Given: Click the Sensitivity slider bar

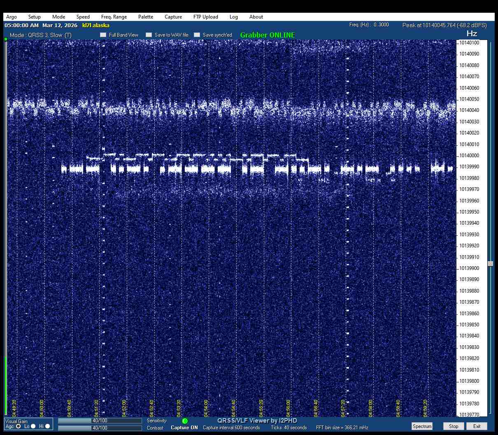Looking at the screenshot, I should point(100,421).
